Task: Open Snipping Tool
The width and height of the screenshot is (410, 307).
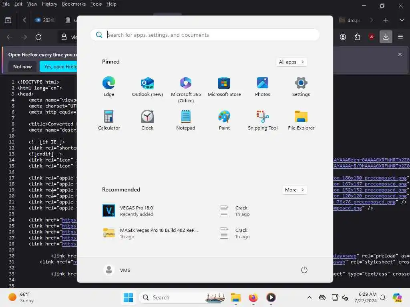Action: (x=263, y=120)
